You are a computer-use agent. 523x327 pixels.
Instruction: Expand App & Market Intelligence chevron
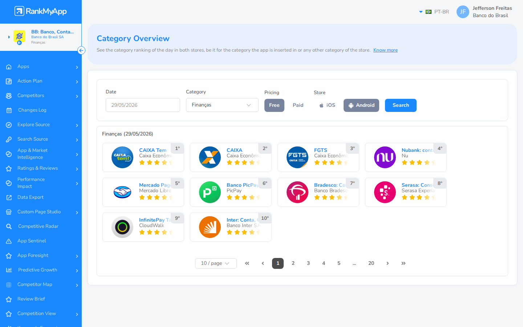(77, 154)
